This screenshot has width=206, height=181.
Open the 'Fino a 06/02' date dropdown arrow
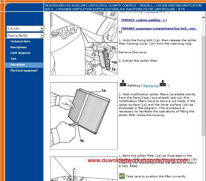[x=42, y=36]
